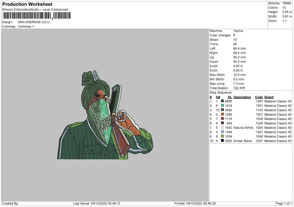Click the embroidered design preview image

(x=105, y=115)
